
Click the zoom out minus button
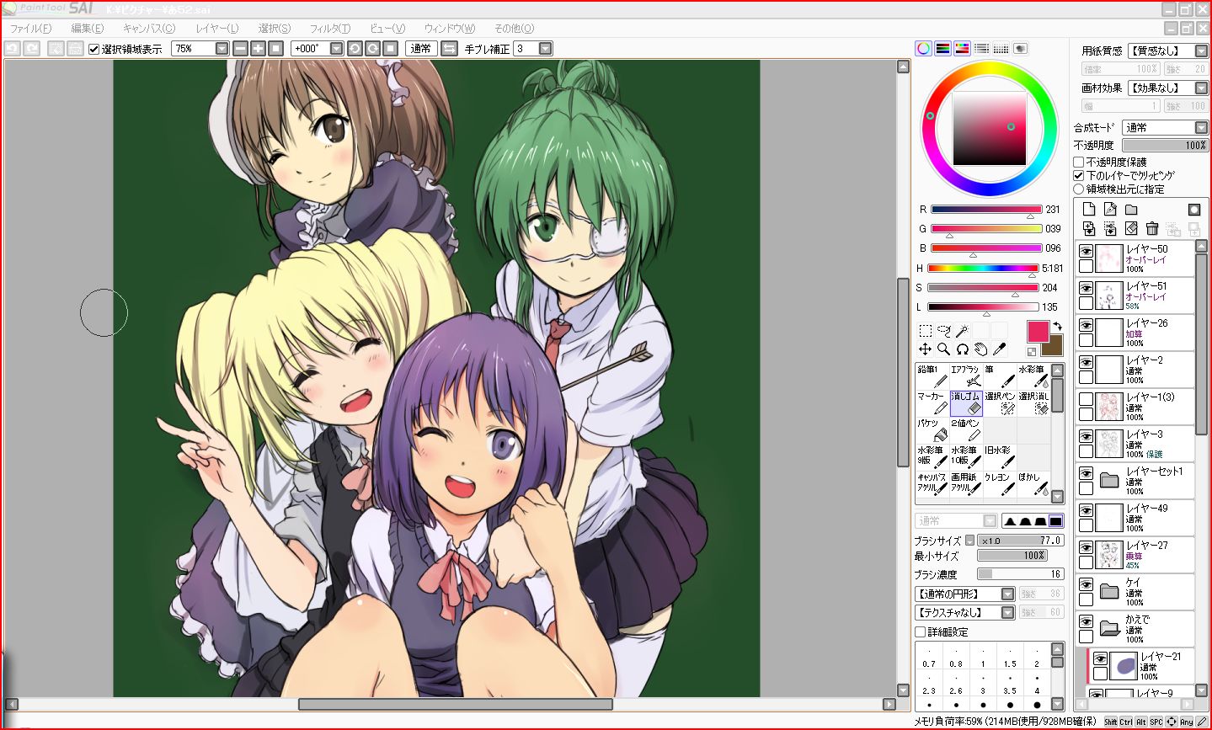[x=240, y=49]
